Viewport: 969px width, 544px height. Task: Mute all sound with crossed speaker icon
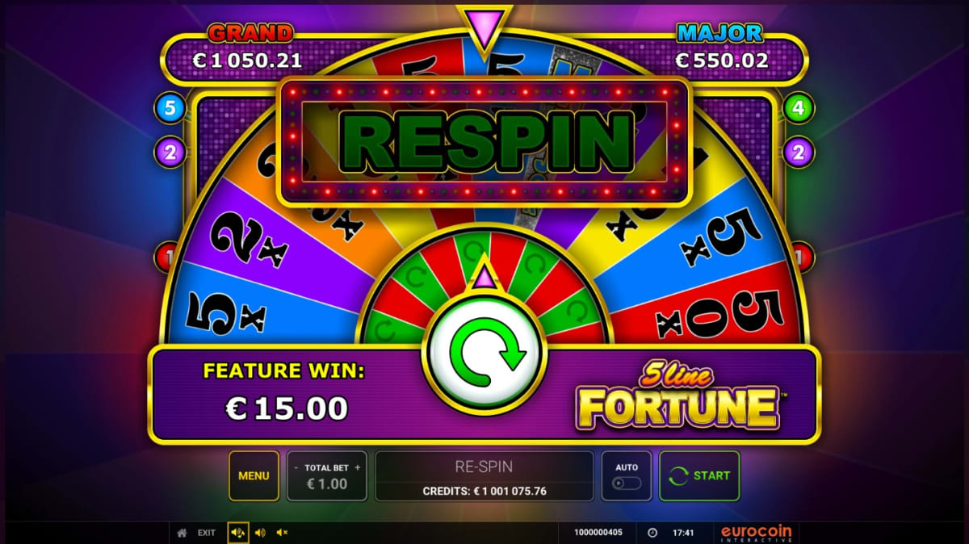click(282, 533)
